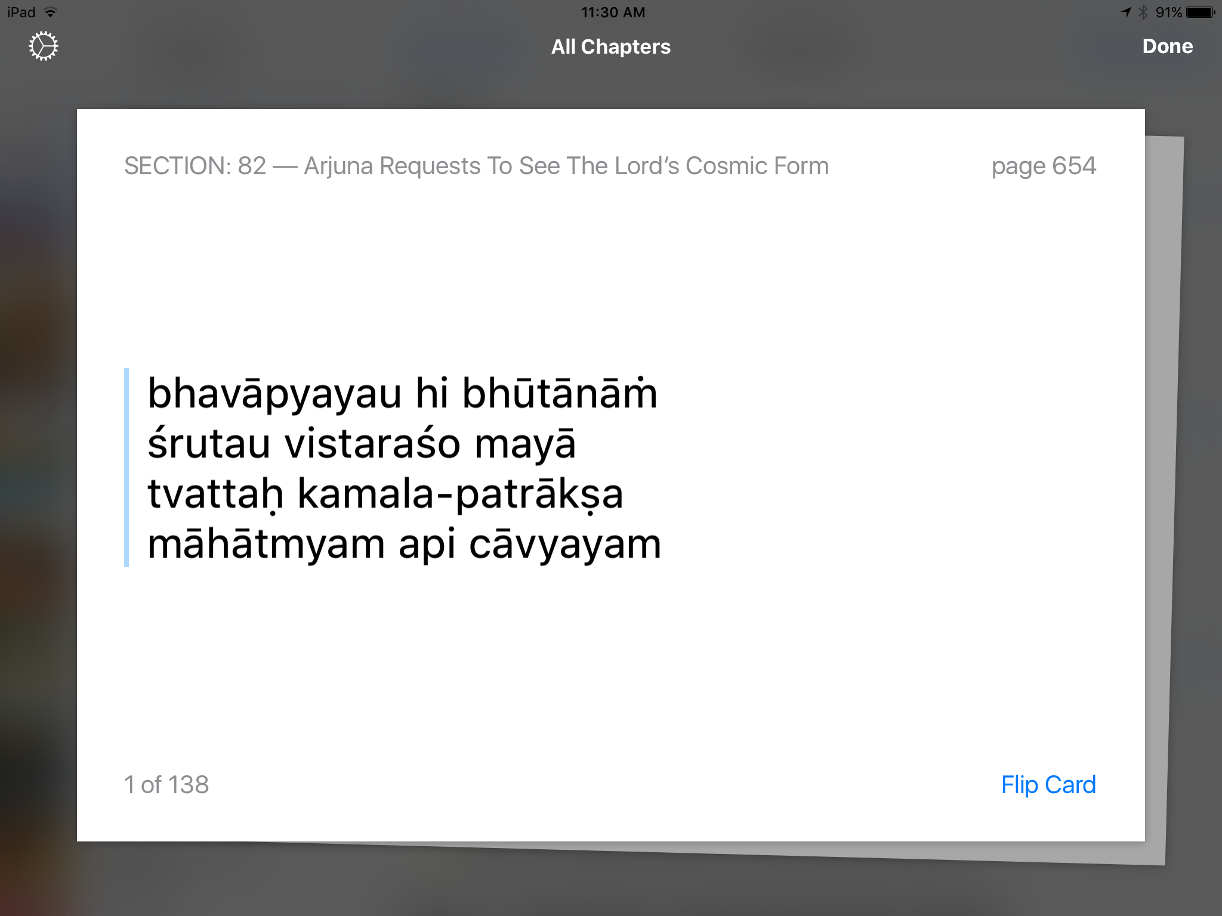Tap the line tvattaḥ kamala-patrākṣa

tap(385, 494)
